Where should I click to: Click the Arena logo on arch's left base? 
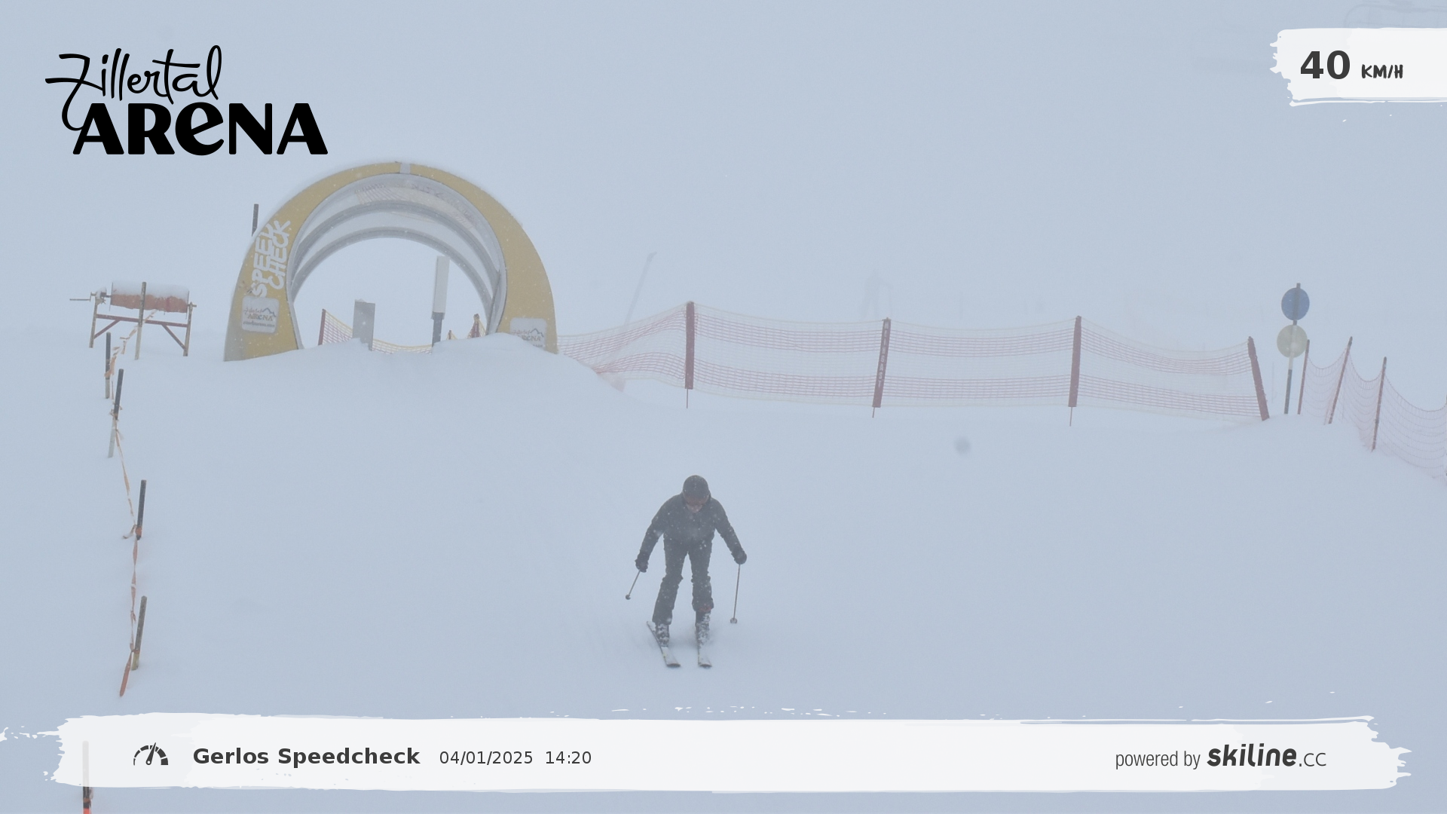[x=259, y=314]
